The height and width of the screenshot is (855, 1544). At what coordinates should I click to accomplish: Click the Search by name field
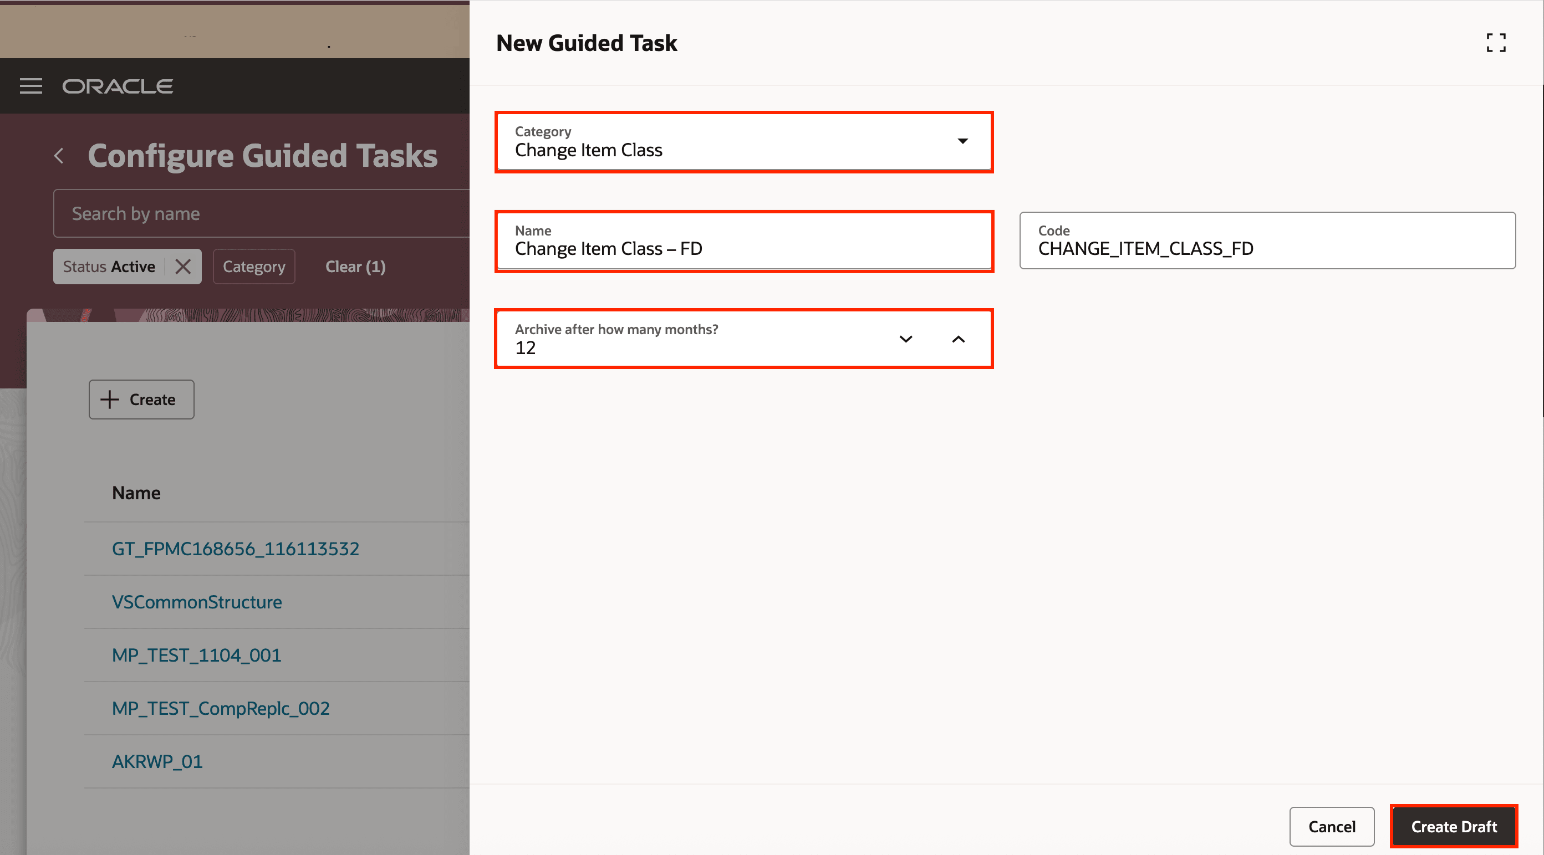point(240,213)
